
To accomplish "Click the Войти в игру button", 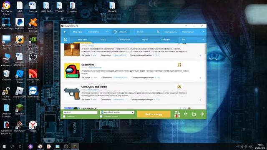I will 154,114.
